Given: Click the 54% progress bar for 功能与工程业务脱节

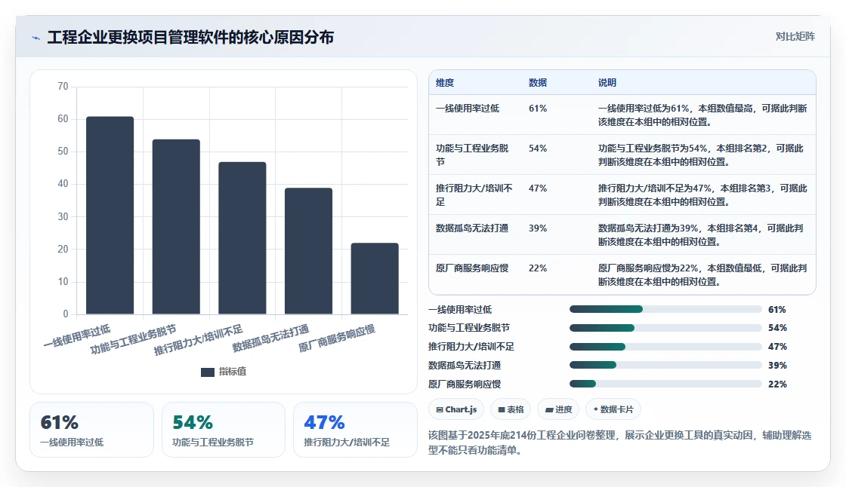Looking at the screenshot, I should pos(665,328).
